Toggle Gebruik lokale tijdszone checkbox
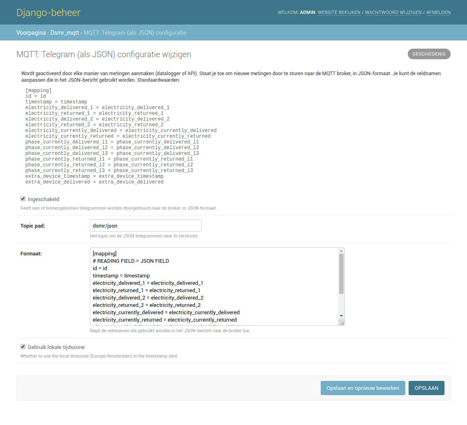Viewport: 467px width, 425px height. [23, 347]
